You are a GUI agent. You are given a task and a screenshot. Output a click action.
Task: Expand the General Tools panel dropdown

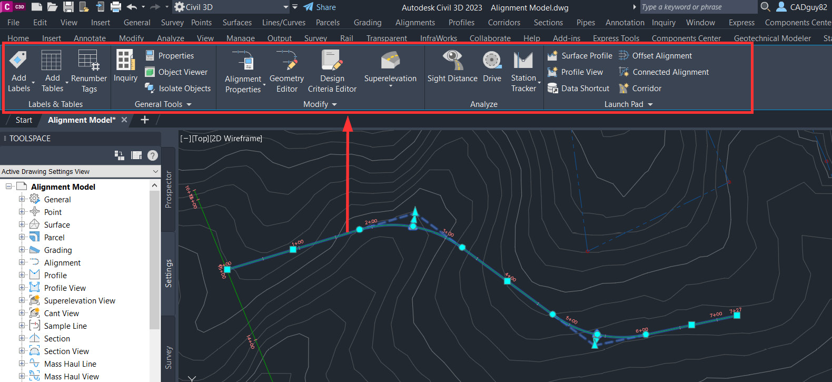(189, 104)
